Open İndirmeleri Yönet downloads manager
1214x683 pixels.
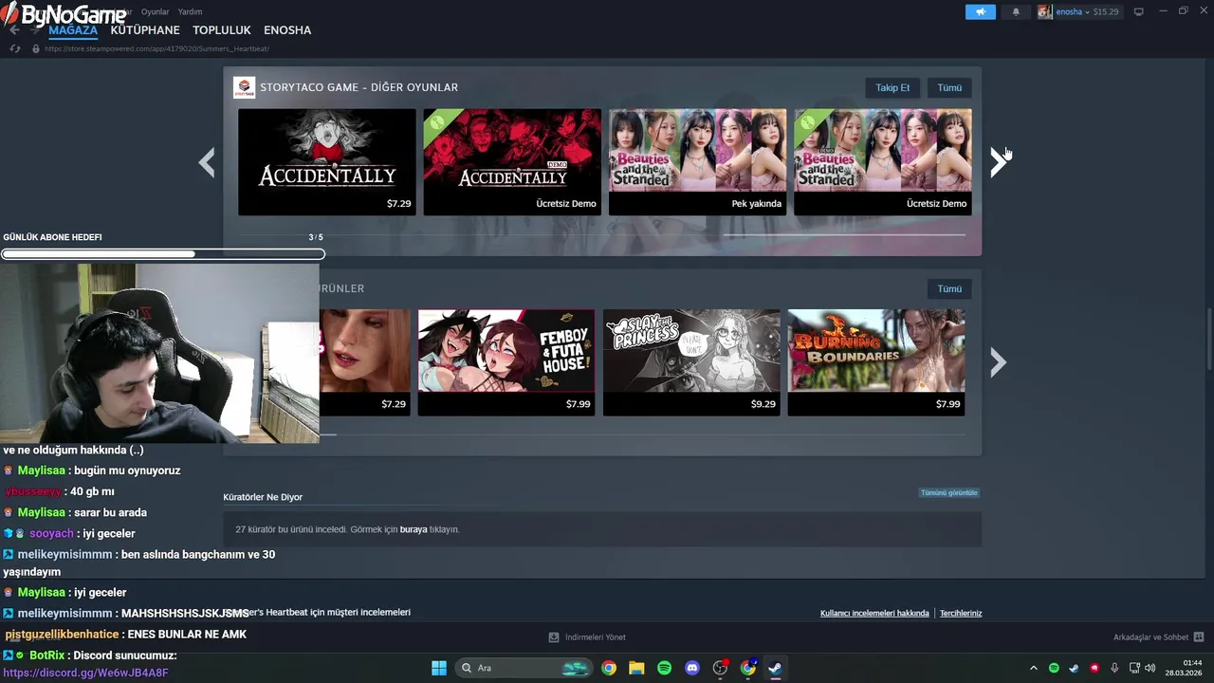click(587, 637)
